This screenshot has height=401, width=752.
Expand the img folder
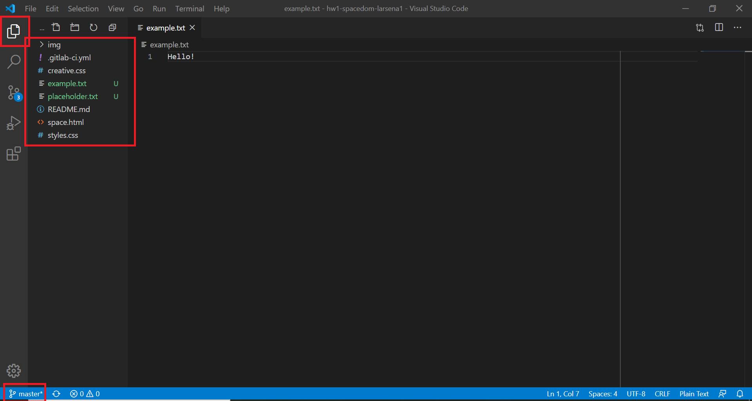(55, 45)
